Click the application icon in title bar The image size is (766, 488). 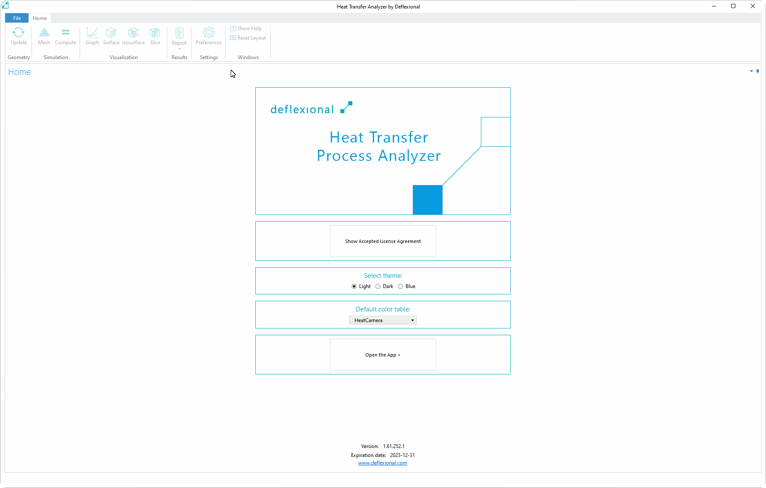5,6
